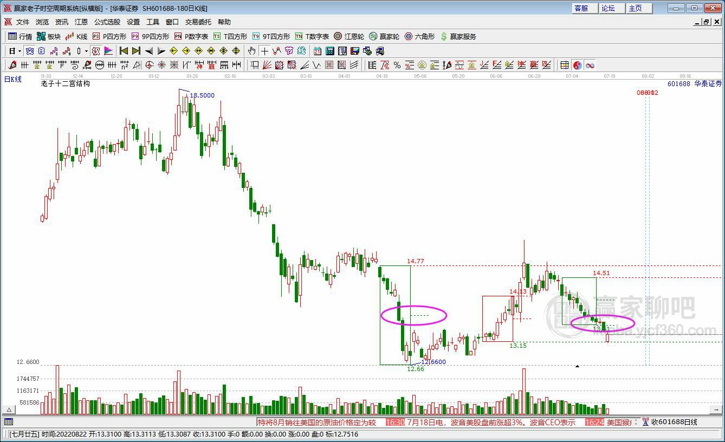Switch to the K线 candlestick chart

(76, 36)
